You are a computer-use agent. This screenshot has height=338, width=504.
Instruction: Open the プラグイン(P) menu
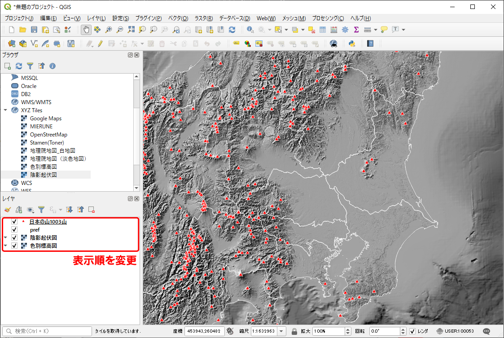[148, 18]
